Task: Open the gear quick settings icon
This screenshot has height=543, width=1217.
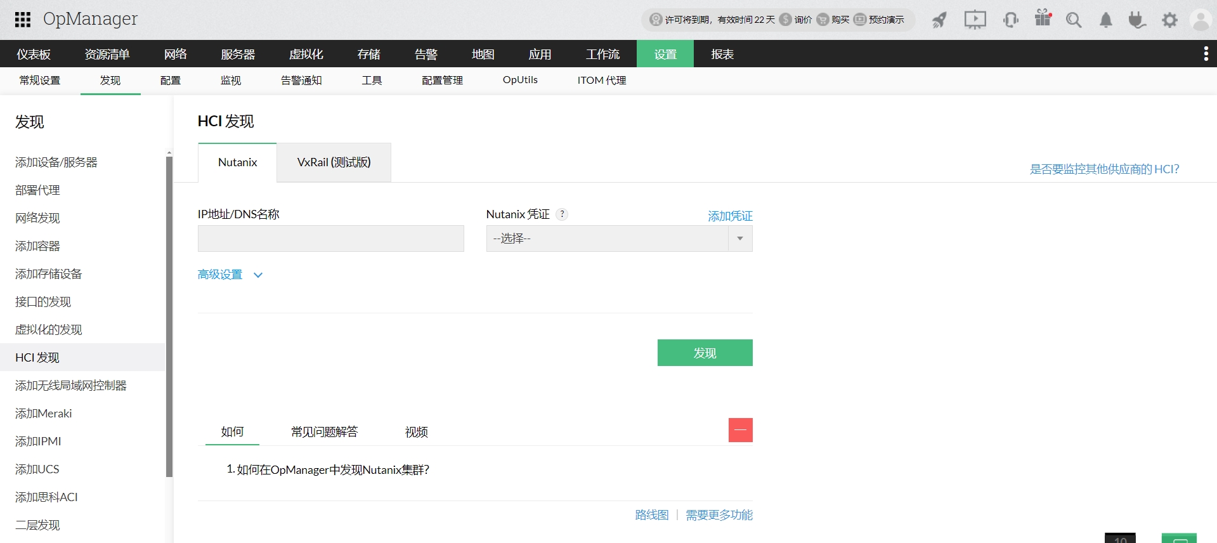Action: [x=1169, y=20]
